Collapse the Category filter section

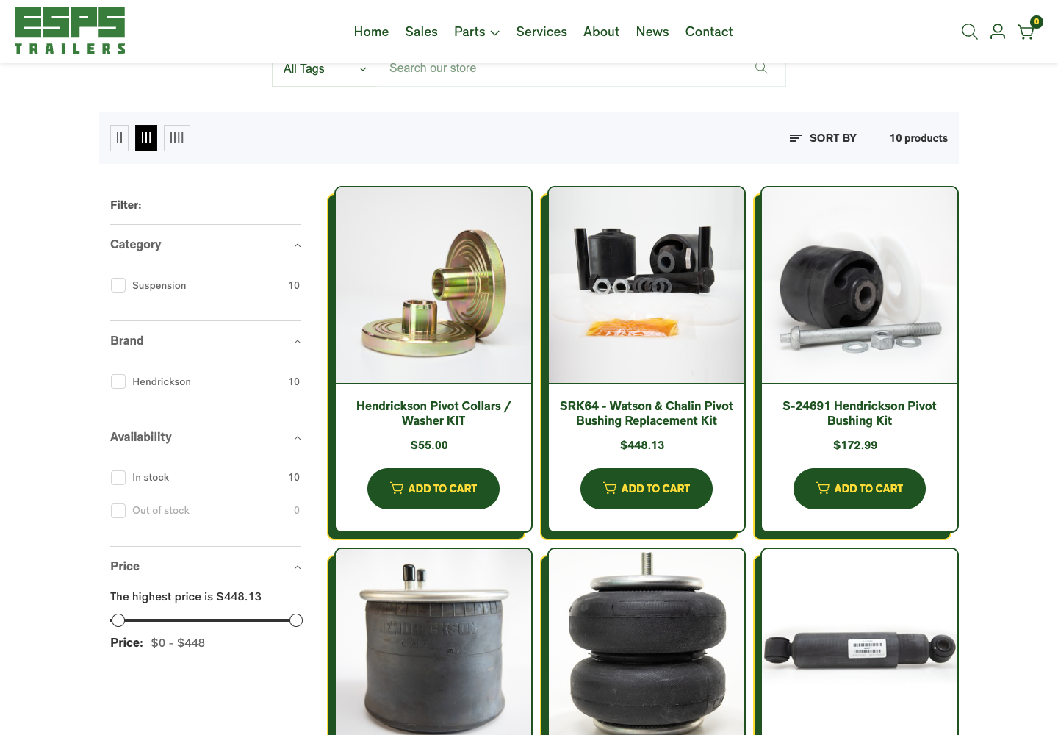(x=298, y=245)
